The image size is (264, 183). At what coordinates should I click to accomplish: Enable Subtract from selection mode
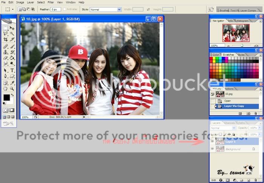click(28, 9)
